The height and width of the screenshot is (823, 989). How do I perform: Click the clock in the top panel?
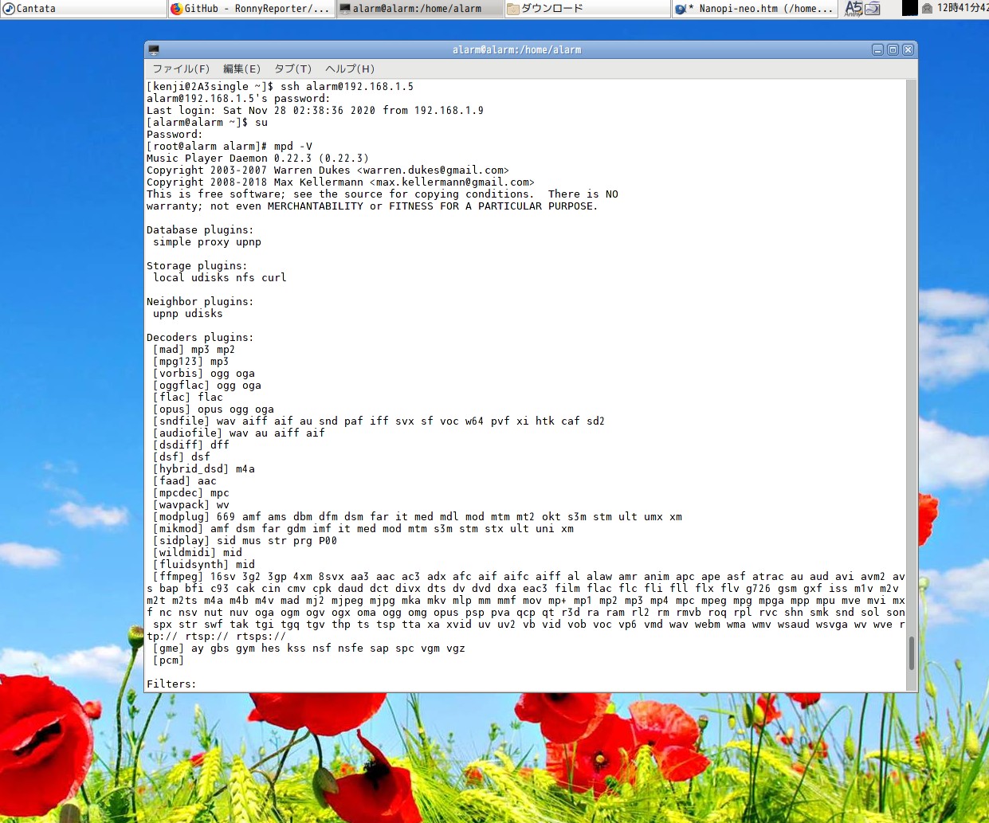tap(962, 9)
